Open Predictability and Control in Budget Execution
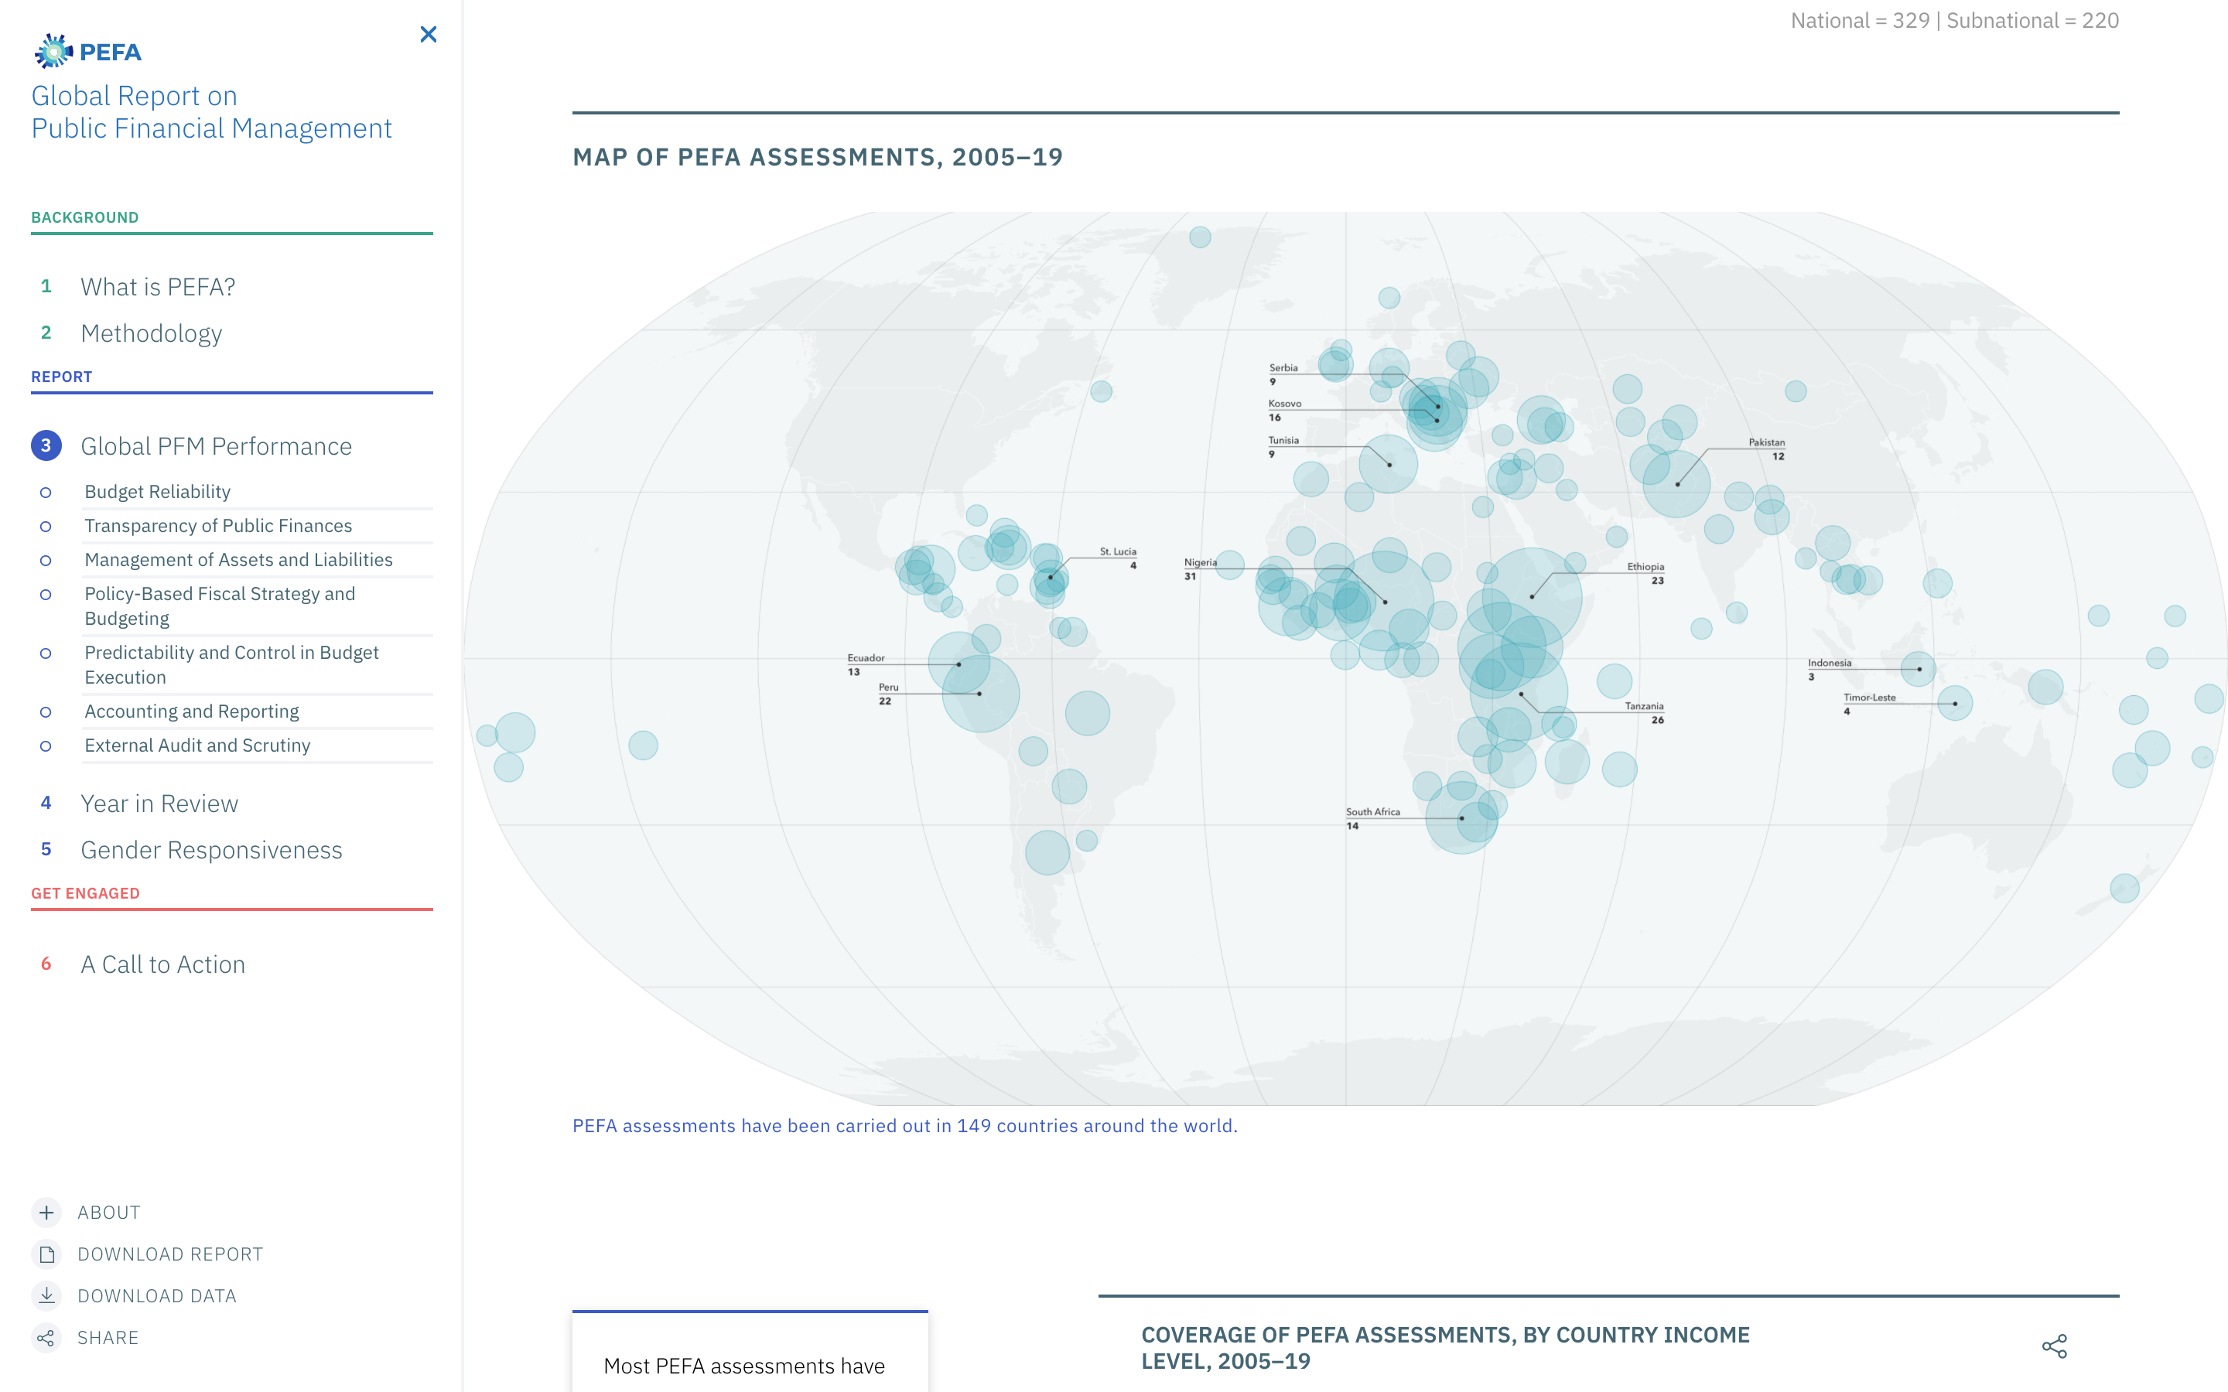The width and height of the screenshot is (2228, 1392). 232,665
